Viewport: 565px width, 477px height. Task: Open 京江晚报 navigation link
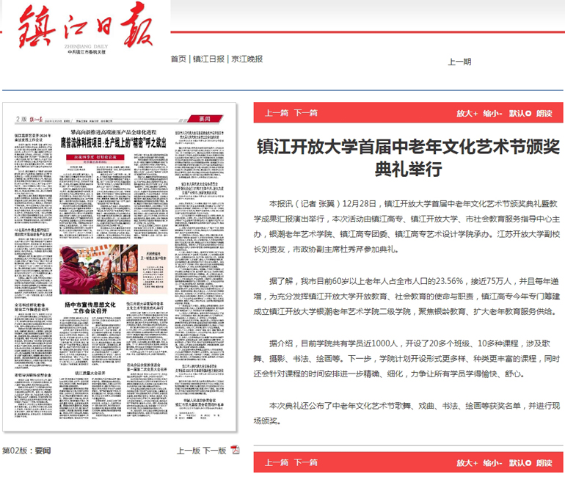pos(247,59)
